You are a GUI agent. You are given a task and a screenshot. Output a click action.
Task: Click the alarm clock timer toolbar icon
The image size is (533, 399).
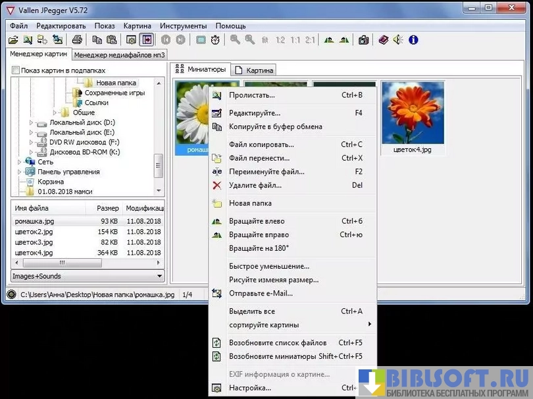[216, 40]
